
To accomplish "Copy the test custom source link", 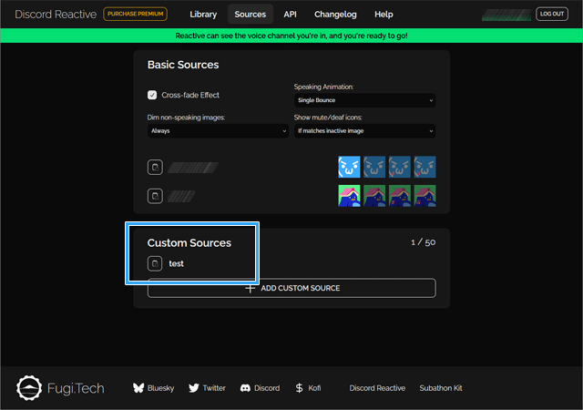I will 155,264.
